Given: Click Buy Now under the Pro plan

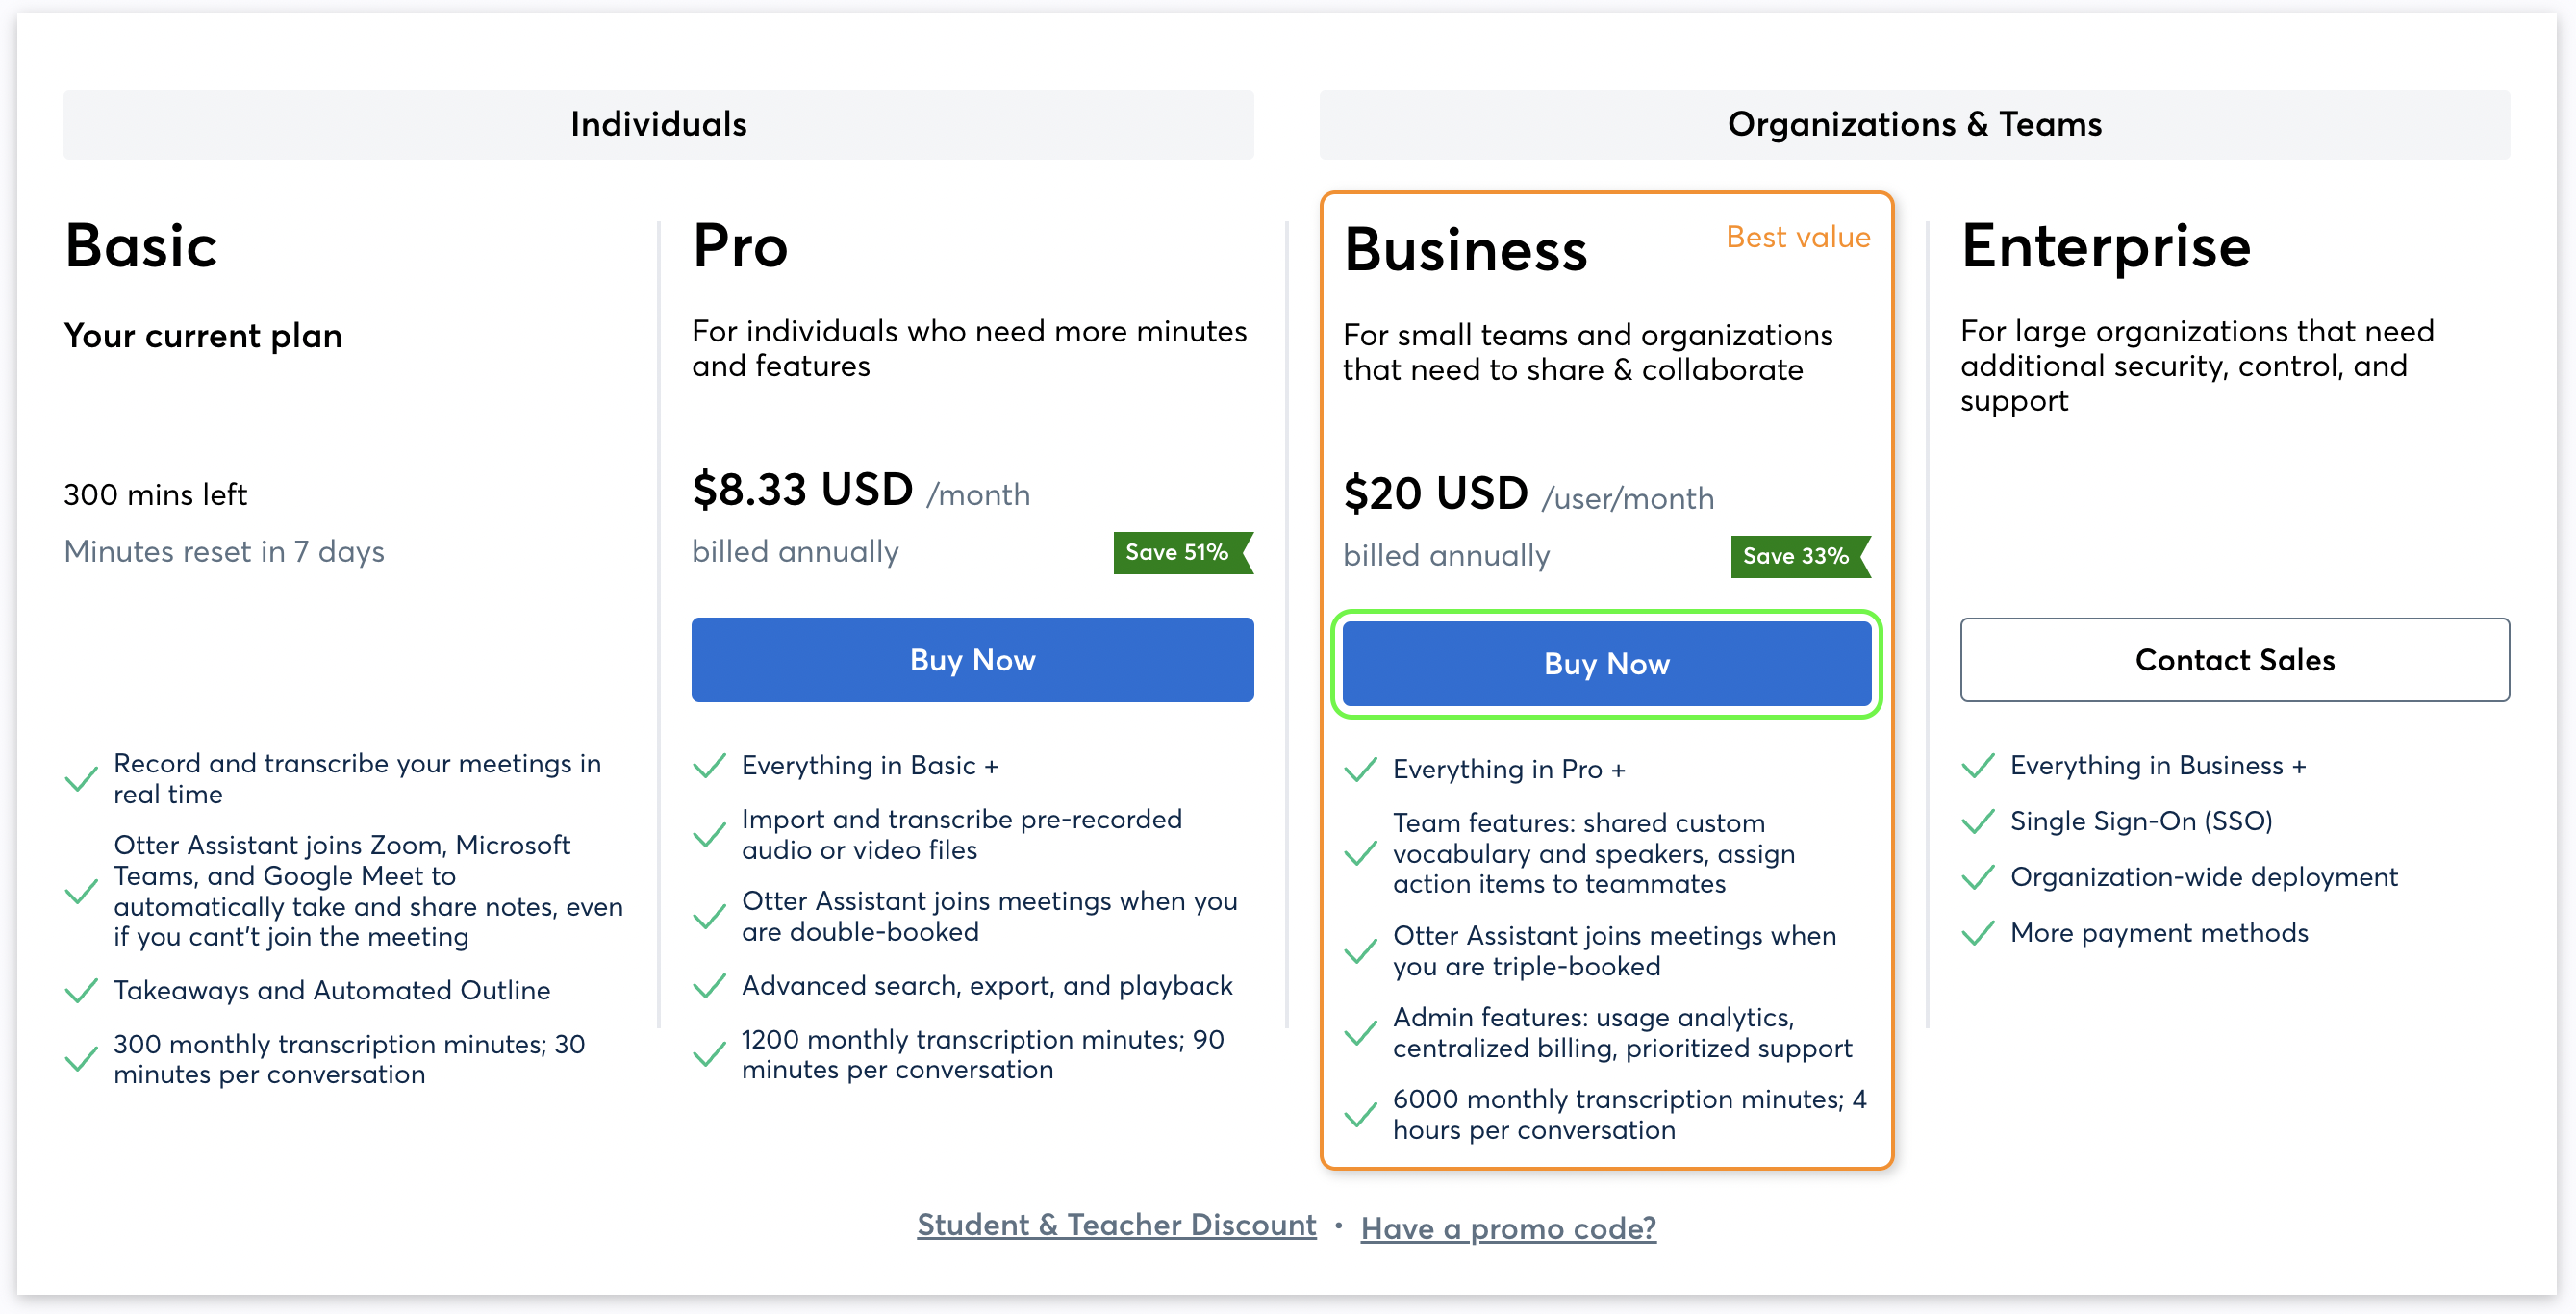Looking at the screenshot, I should tap(972, 659).
